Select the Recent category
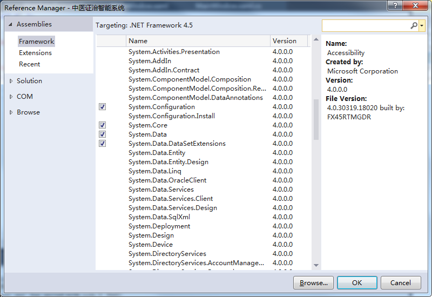The width and height of the screenshot is (432, 297). 30,64
